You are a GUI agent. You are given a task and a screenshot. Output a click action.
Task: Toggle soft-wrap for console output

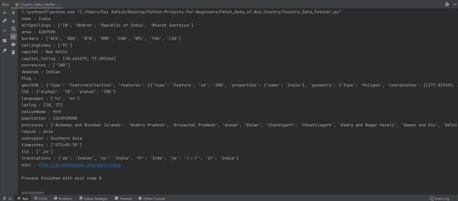13,29
